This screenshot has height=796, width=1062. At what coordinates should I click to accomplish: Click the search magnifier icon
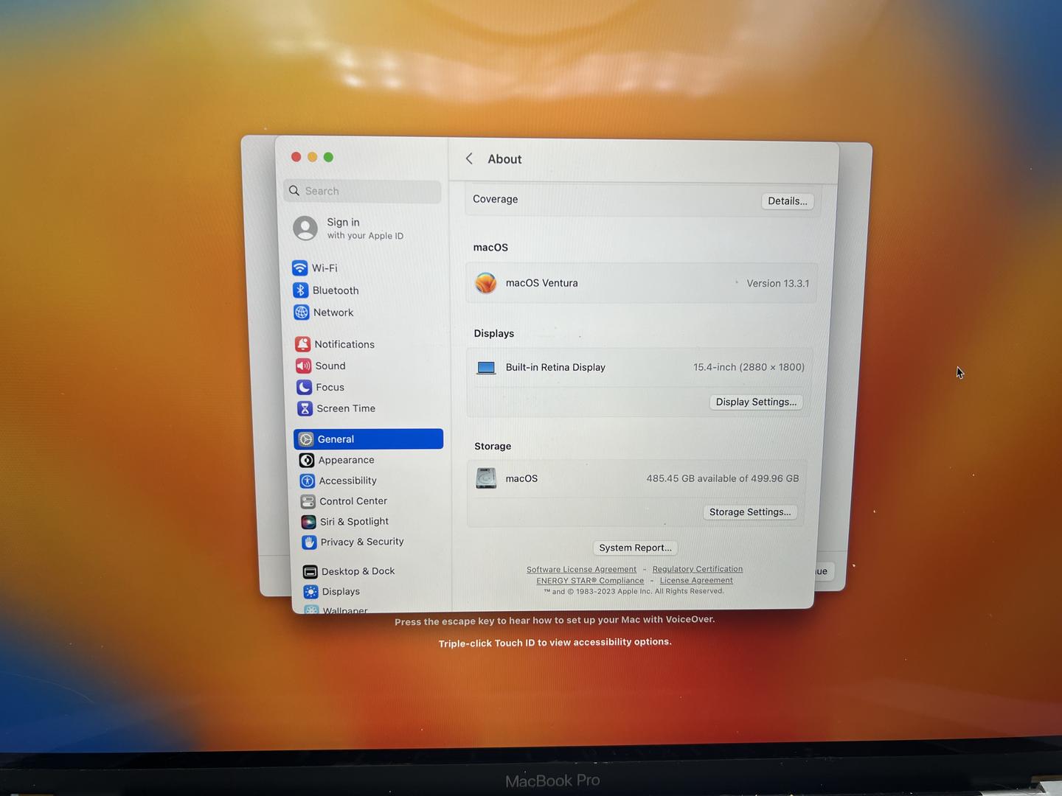pyautogui.click(x=294, y=191)
